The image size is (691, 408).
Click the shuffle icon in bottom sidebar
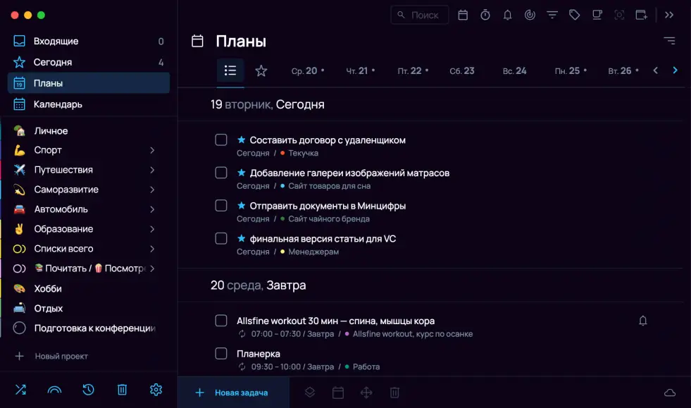point(20,390)
